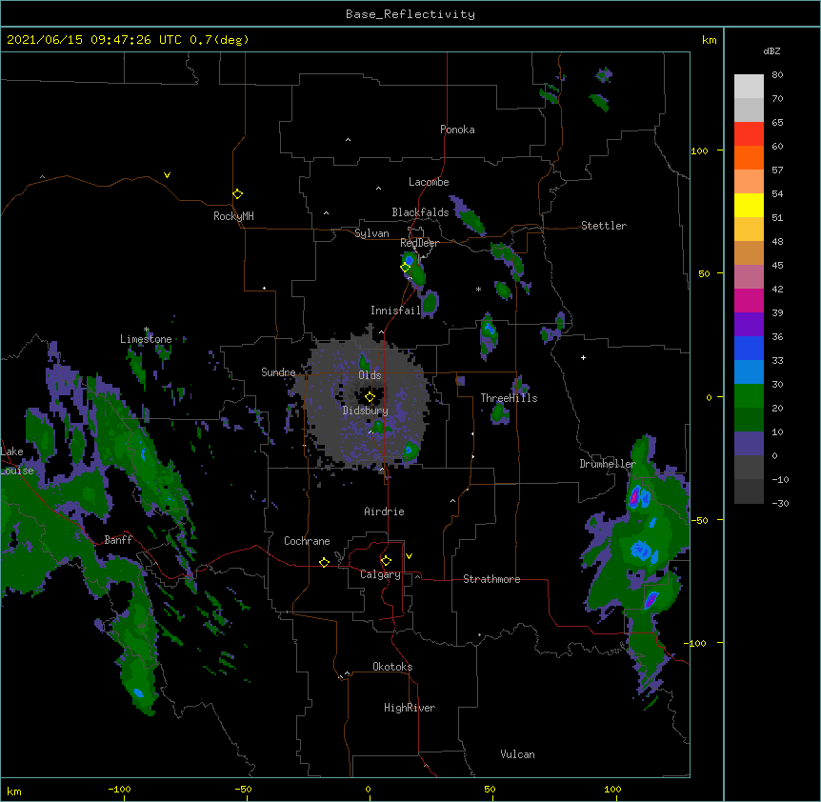The height and width of the screenshot is (802, 821).
Task: Click the Lacombe city label
Action: point(429,182)
